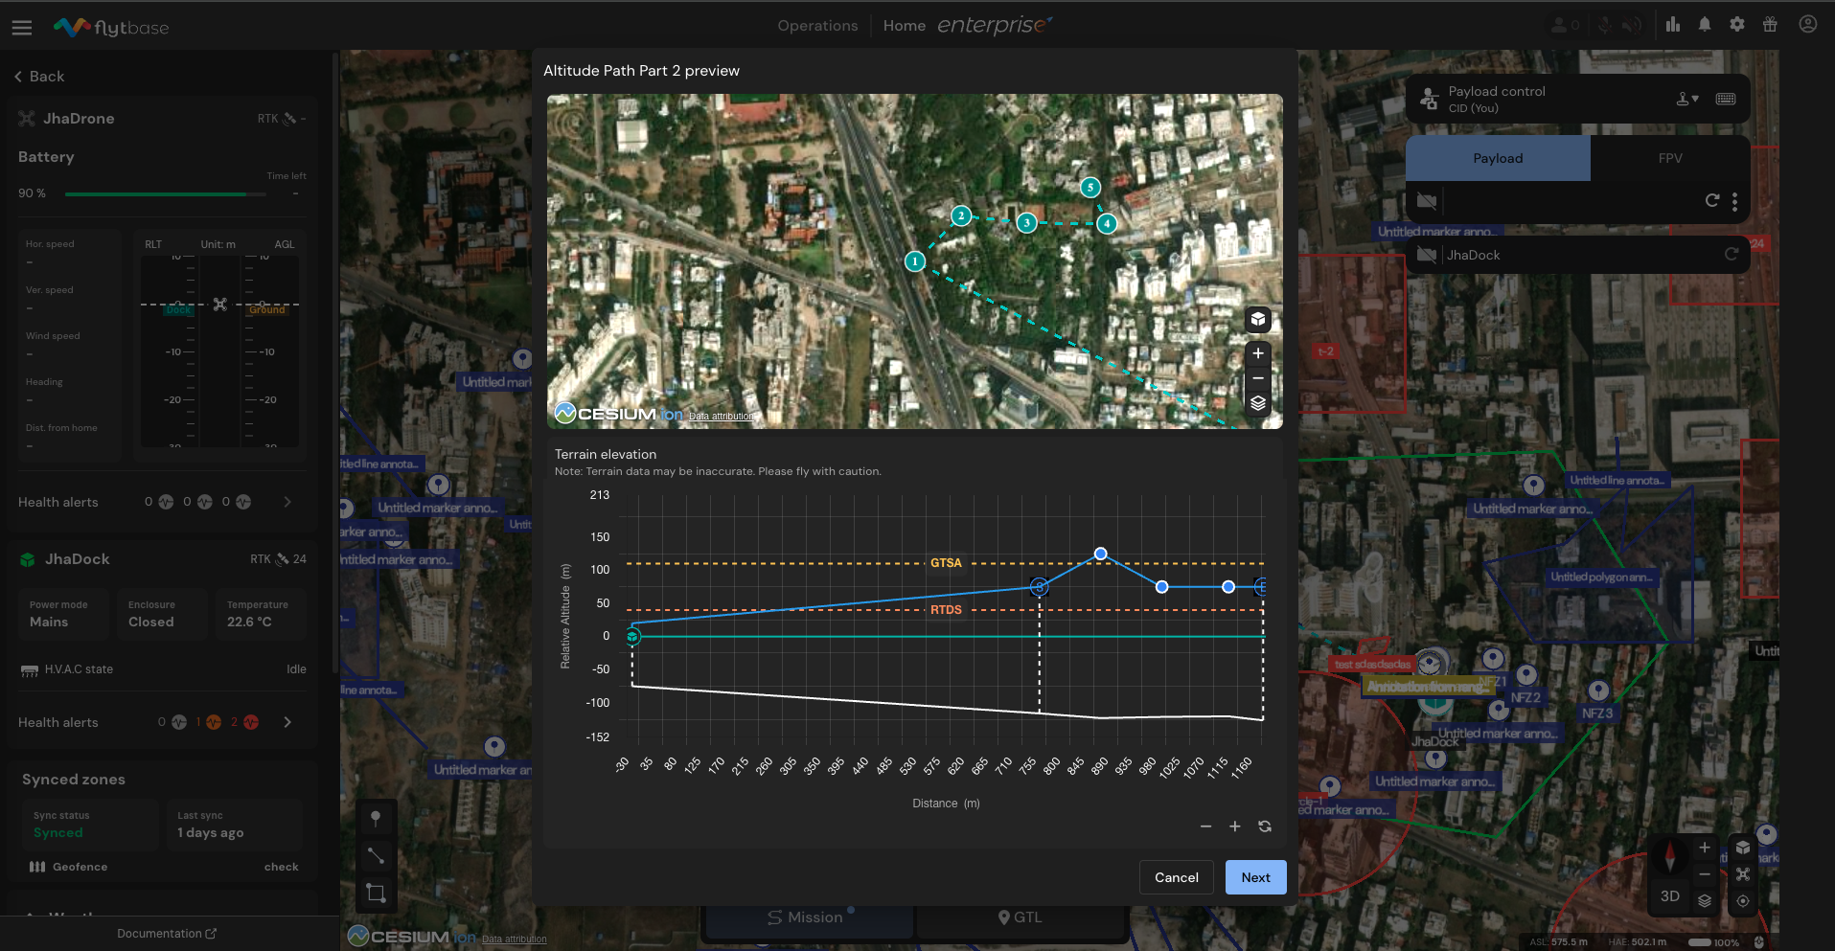
Task: Cancel the altitude path preview
Action: 1177,877
